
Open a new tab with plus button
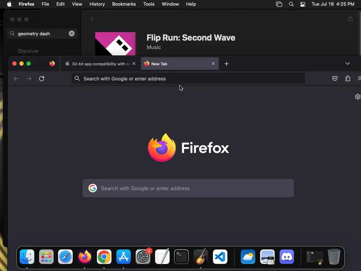click(x=227, y=64)
